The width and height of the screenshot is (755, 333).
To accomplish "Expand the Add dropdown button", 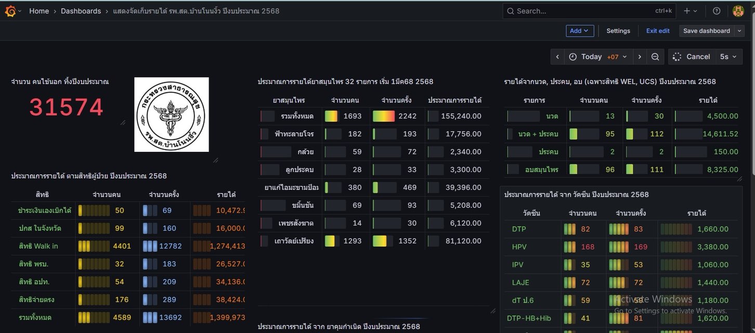I will [x=580, y=31].
